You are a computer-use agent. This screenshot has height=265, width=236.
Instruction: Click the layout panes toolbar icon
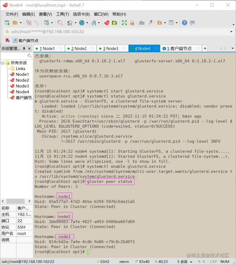(171, 23)
